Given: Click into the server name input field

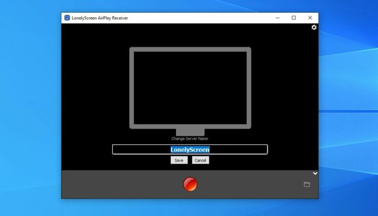Looking at the screenshot, I should pyautogui.click(x=190, y=149).
